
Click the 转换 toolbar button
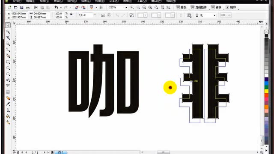click(216, 7)
